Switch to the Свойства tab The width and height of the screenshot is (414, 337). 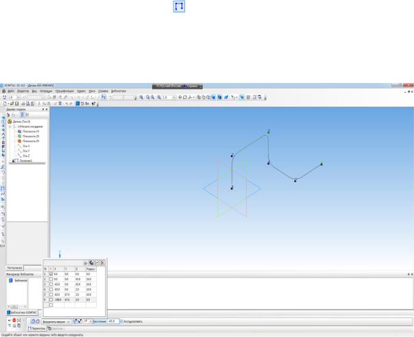pos(56,329)
